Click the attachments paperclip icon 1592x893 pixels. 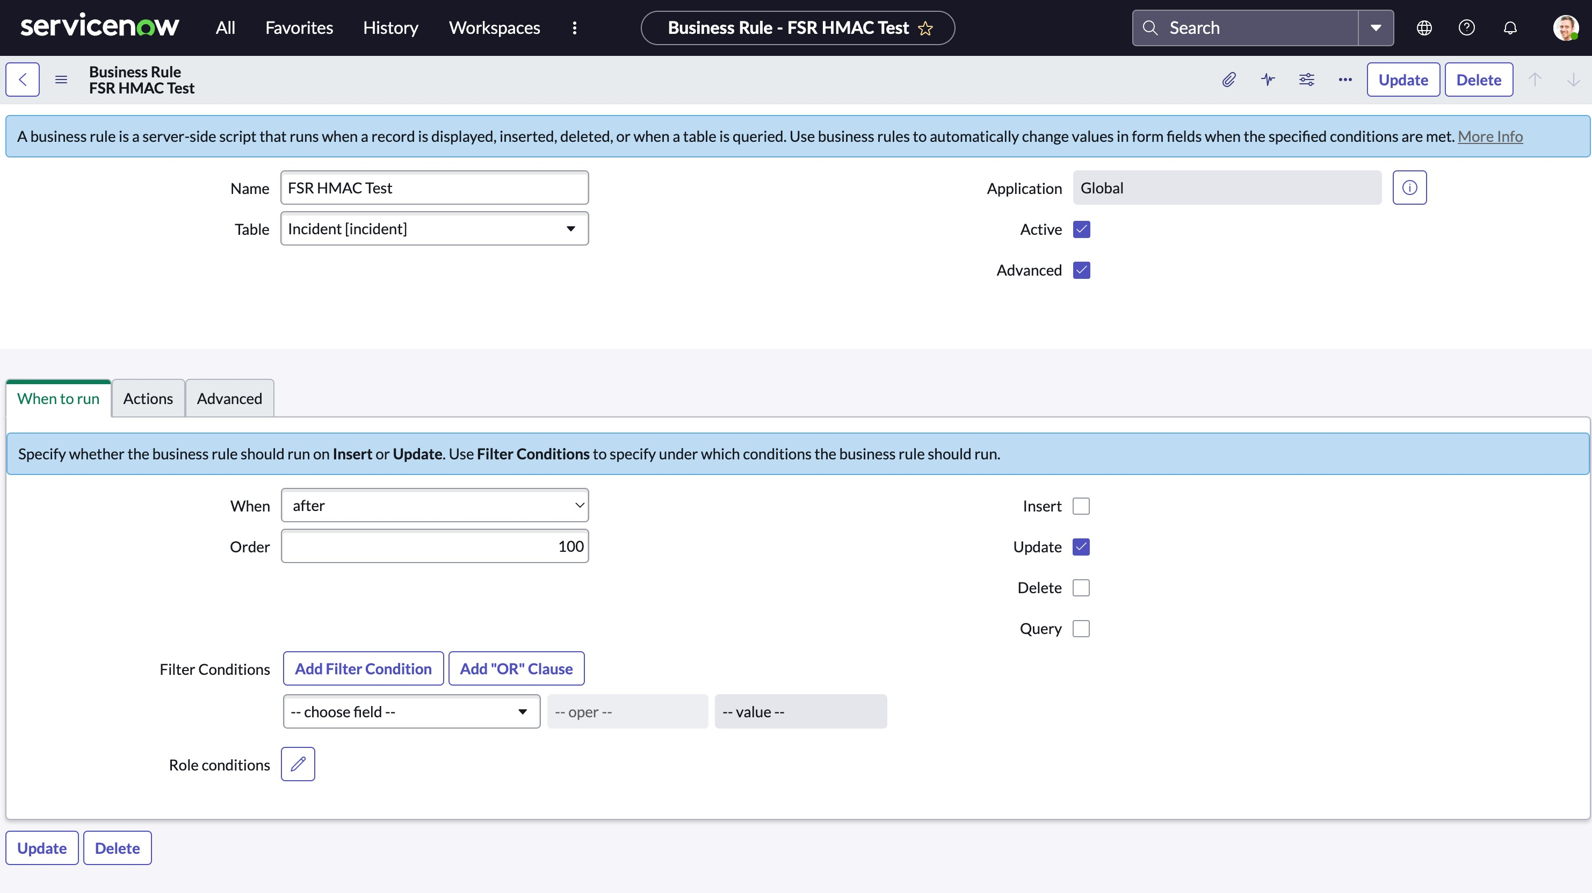coord(1228,79)
